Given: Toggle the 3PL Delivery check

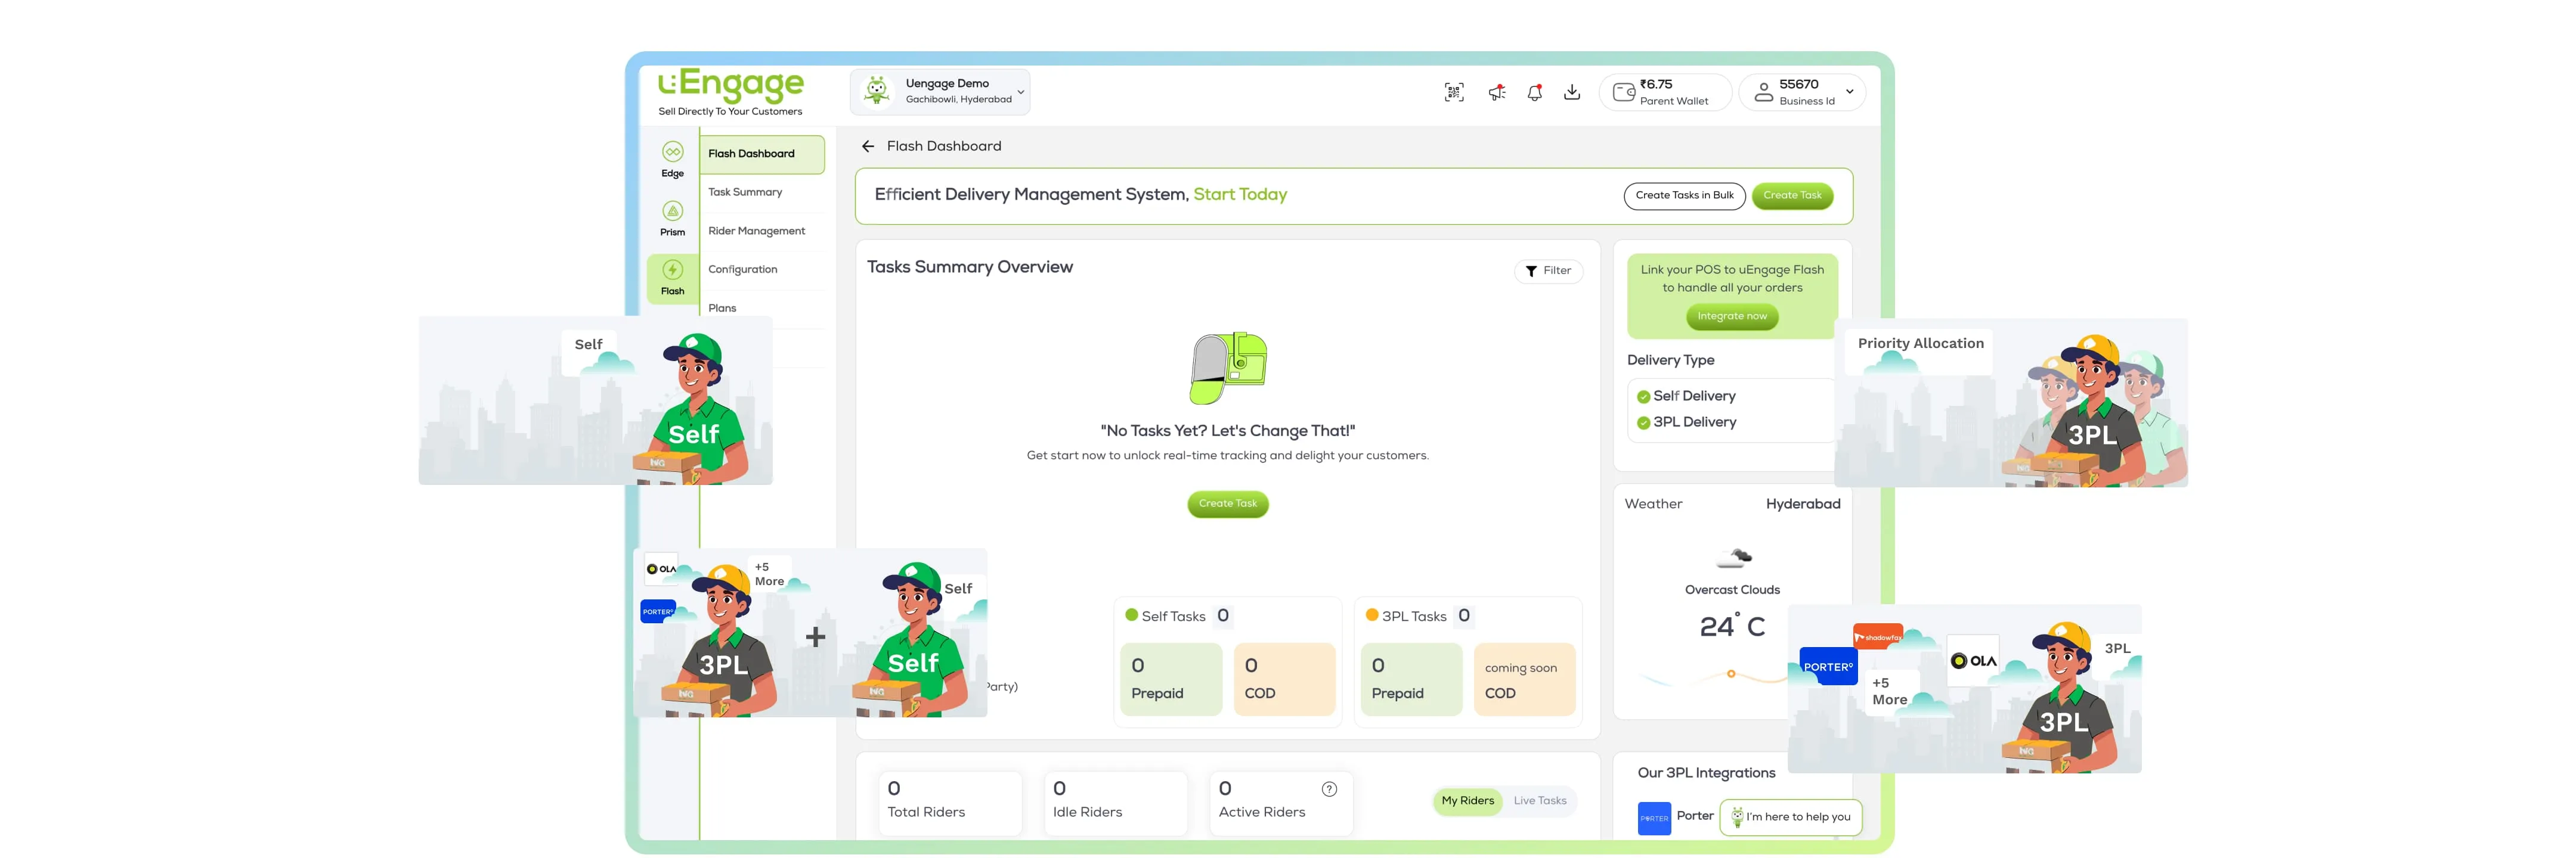Looking at the screenshot, I should pyautogui.click(x=1643, y=424).
